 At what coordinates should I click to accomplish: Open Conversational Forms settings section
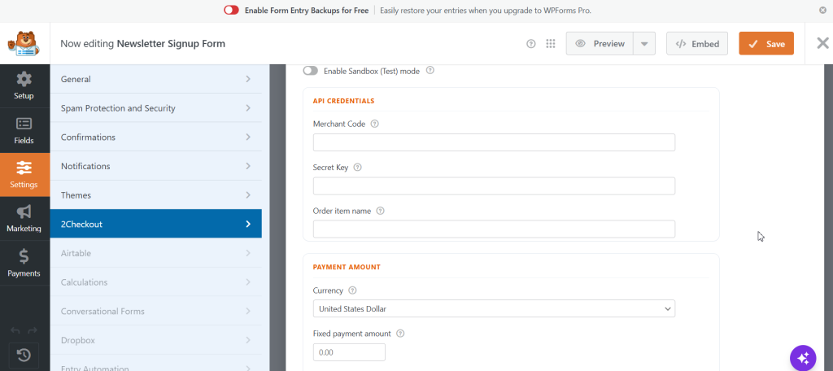pyautogui.click(x=155, y=311)
